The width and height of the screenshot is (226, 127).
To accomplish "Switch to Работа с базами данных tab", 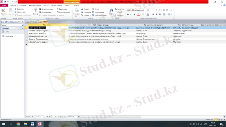I will coord(53,5).
